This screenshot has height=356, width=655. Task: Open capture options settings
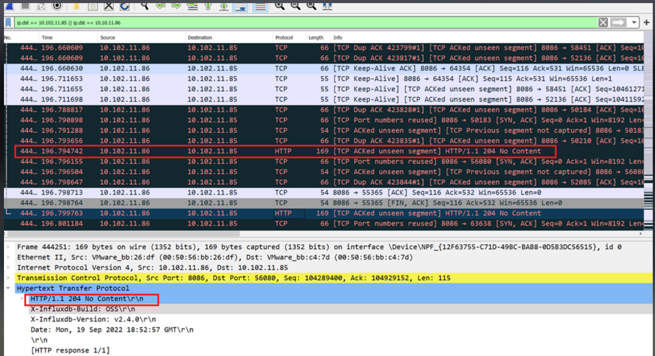56,7
